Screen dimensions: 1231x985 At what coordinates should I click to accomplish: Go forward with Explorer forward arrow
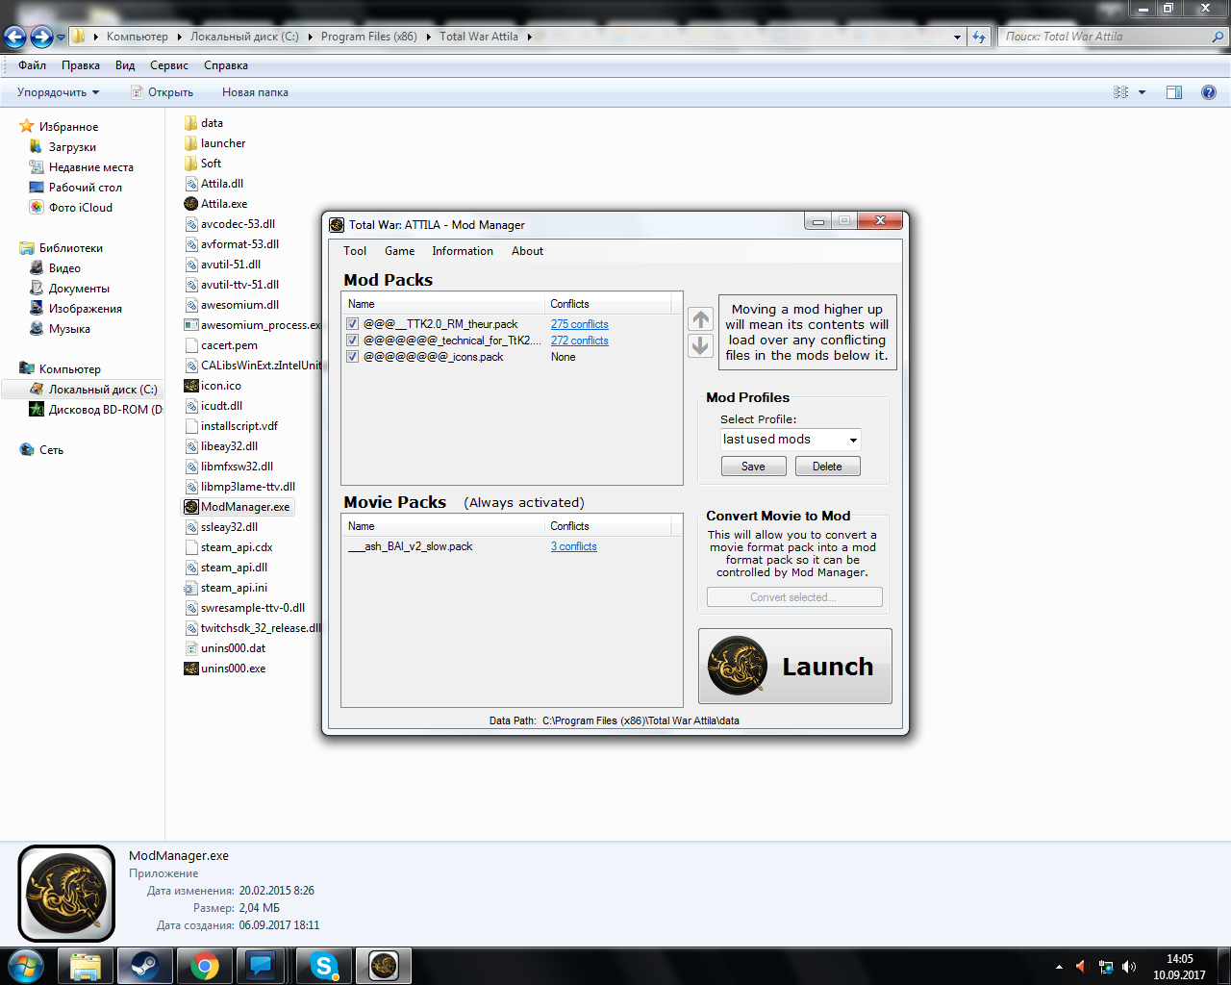pyautogui.click(x=41, y=37)
